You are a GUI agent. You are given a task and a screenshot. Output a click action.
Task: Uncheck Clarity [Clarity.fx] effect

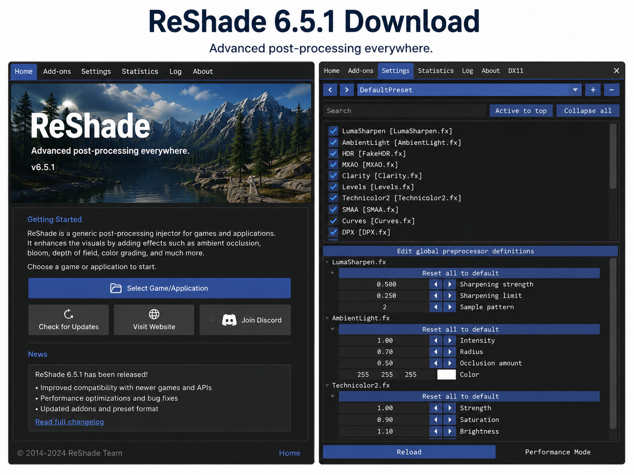(333, 175)
